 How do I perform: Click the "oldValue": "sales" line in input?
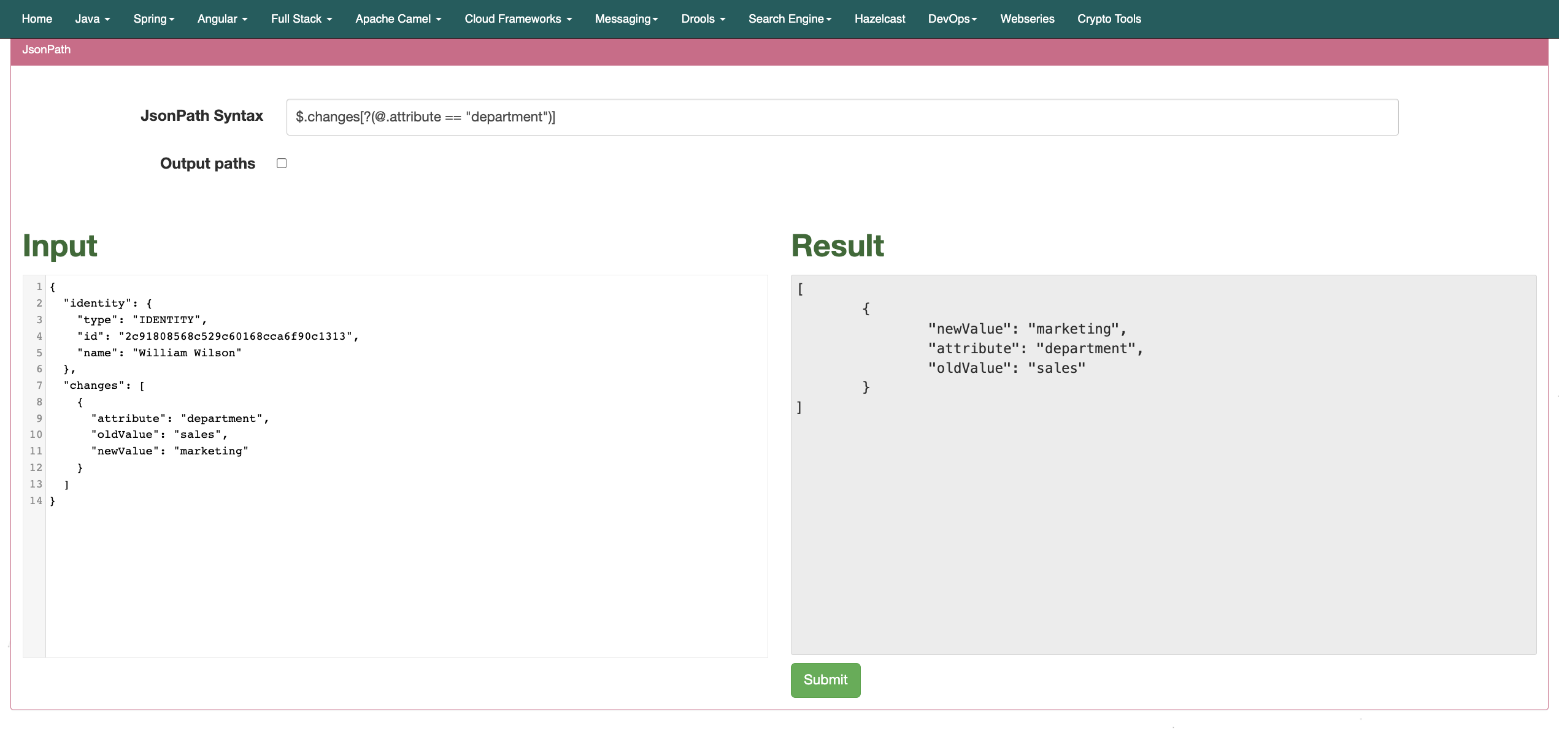point(160,435)
